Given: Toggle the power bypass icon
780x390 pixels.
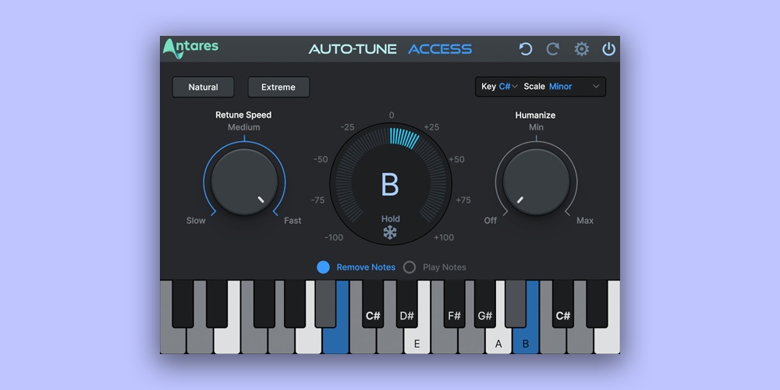Looking at the screenshot, I should pyautogui.click(x=609, y=48).
